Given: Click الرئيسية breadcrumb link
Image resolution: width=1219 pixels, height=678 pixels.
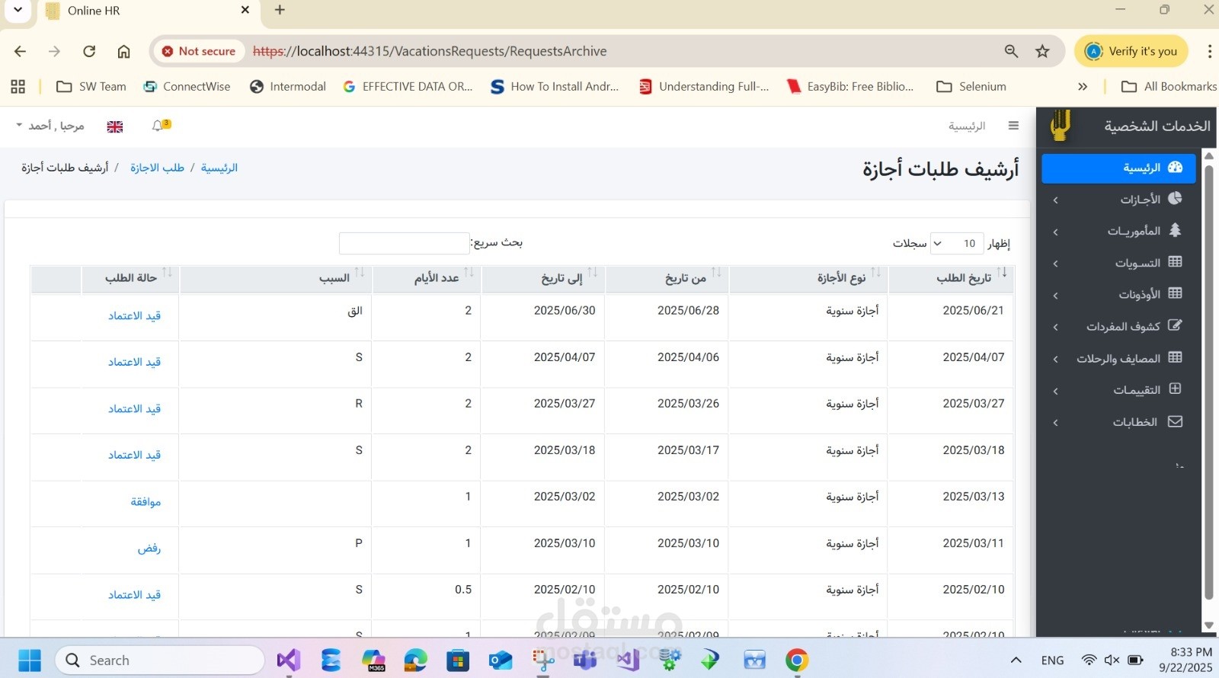Looking at the screenshot, I should point(219,168).
